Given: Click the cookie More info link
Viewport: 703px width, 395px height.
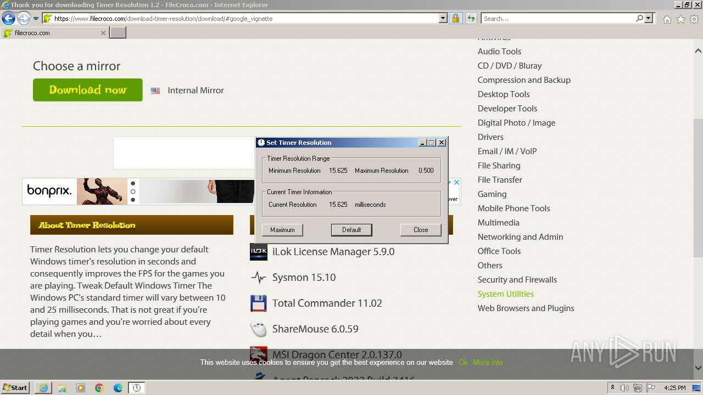Looking at the screenshot, I should [x=488, y=363].
